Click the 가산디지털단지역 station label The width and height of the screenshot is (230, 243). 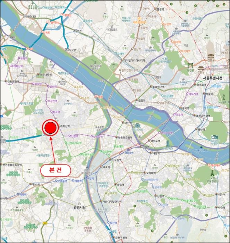pyautogui.click(x=112, y=202)
